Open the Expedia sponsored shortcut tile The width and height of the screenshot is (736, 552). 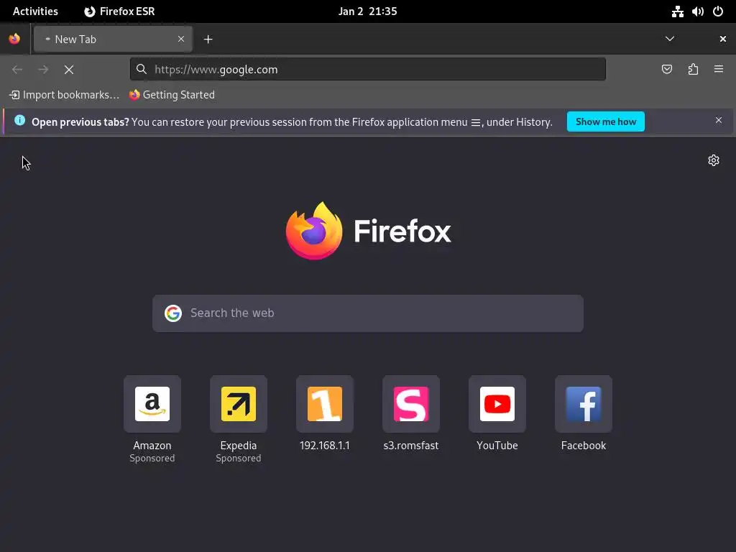pyautogui.click(x=239, y=404)
